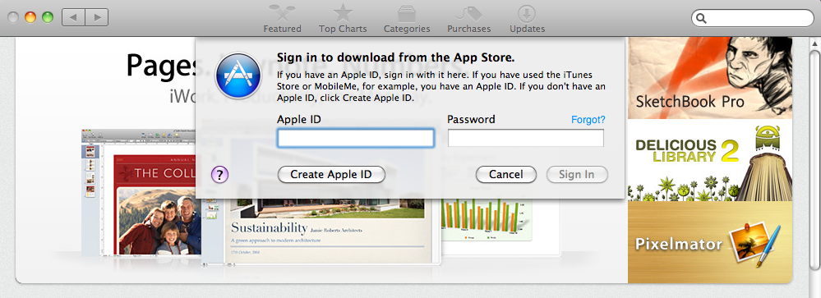Click the Apple ID text field
The image size is (821, 298).
(x=356, y=138)
